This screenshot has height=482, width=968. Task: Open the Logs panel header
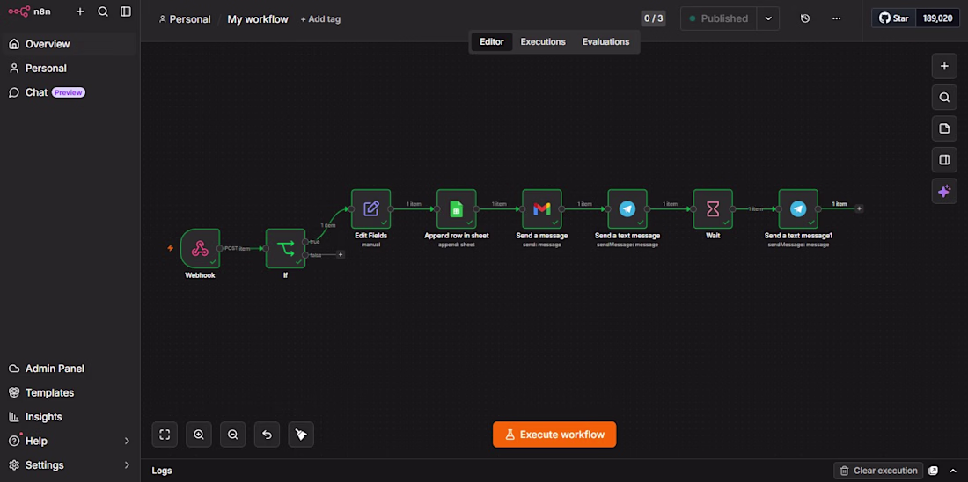point(162,471)
